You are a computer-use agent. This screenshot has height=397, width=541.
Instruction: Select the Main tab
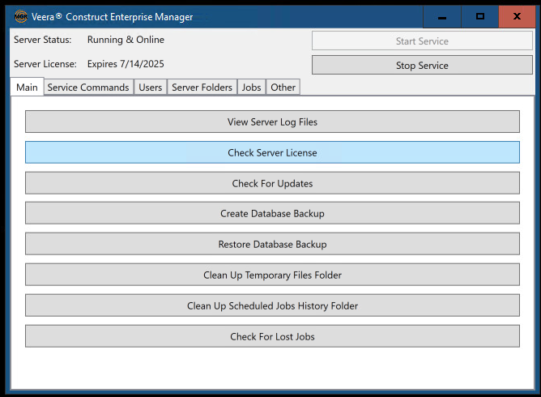click(x=27, y=87)
